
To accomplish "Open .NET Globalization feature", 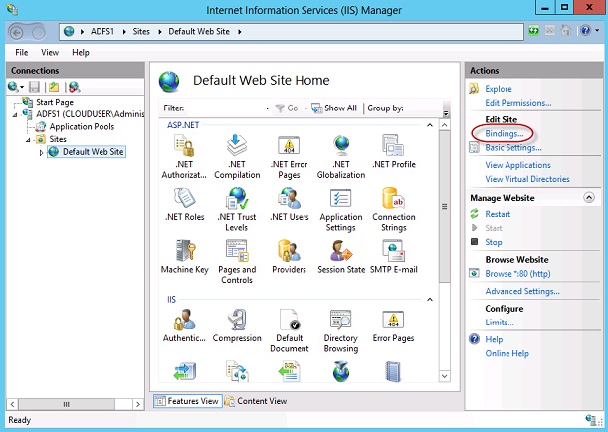I will pos(341,156).
